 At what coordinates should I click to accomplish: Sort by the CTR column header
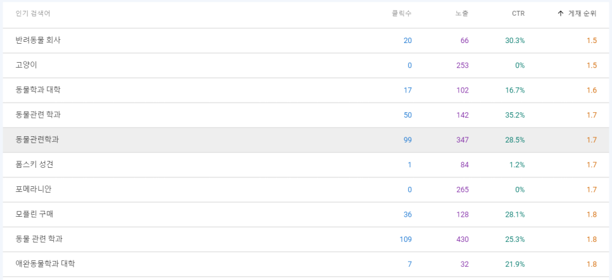(518, 13)
